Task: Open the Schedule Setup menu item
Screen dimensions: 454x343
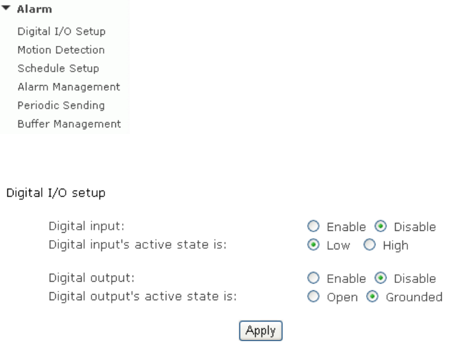Action: [x=58, y=68]
